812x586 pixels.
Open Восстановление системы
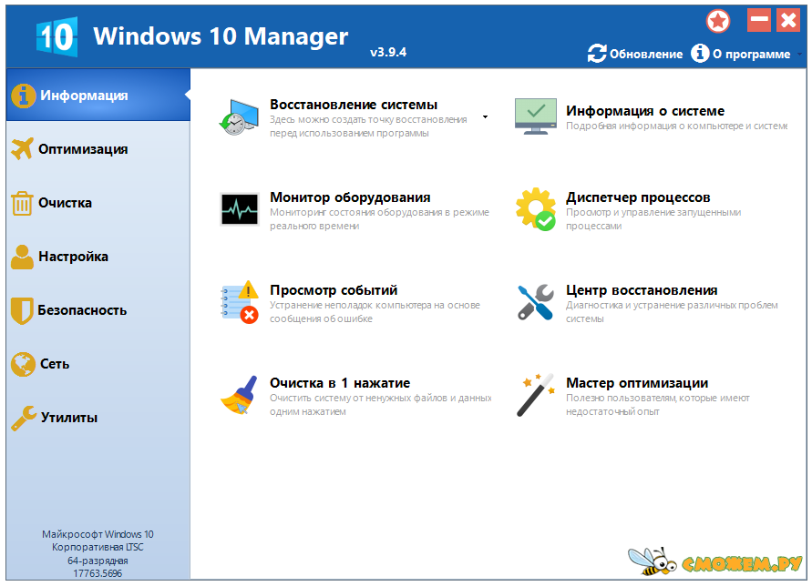(354, 105)
